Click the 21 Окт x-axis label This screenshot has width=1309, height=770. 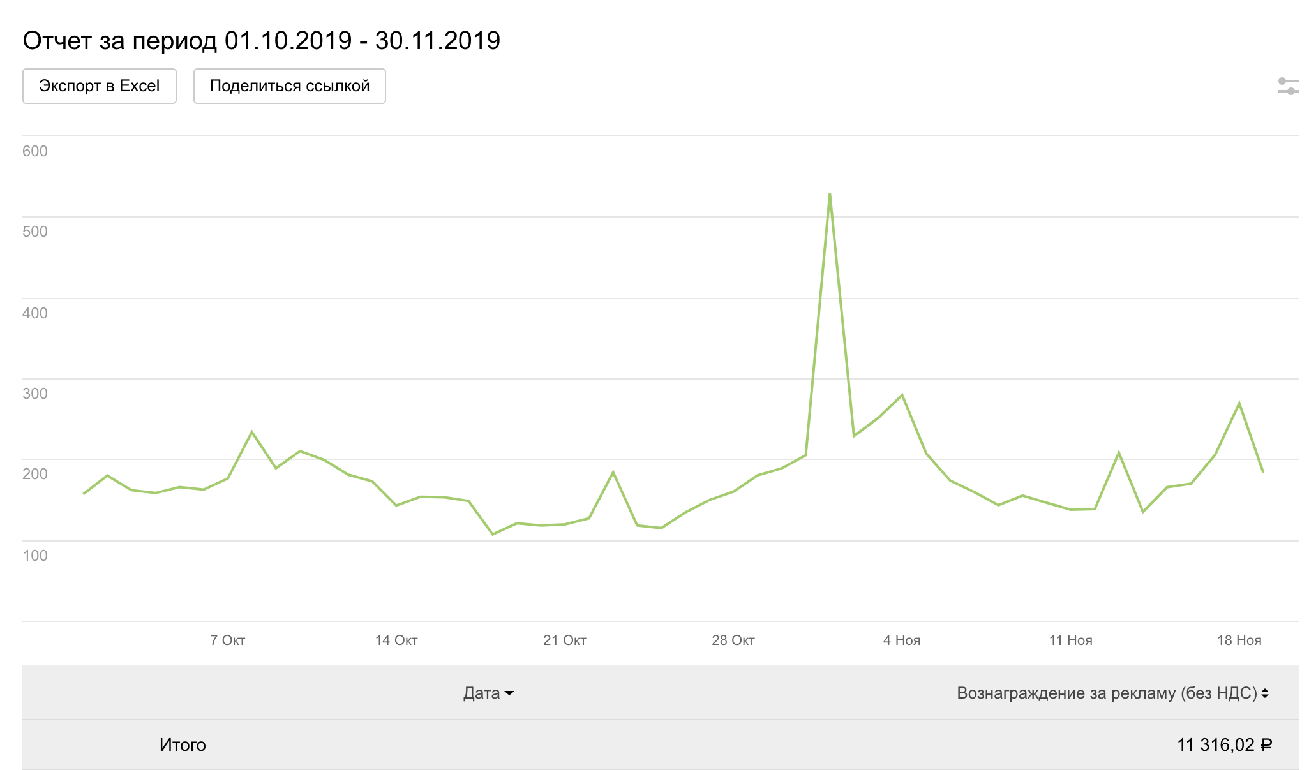pos(564,640)
